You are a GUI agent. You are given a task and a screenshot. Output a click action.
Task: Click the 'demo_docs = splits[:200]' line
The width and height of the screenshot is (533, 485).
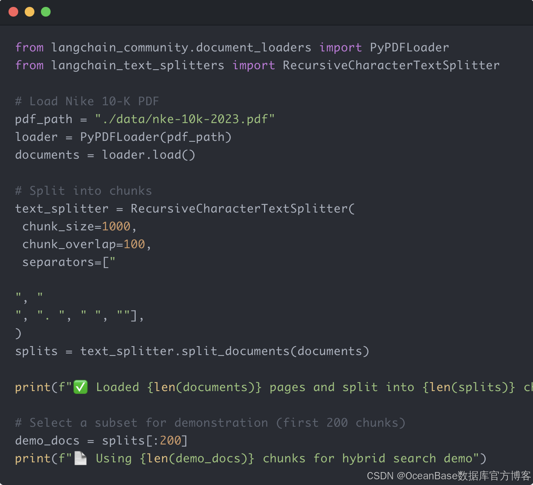[x=101, y=440]
